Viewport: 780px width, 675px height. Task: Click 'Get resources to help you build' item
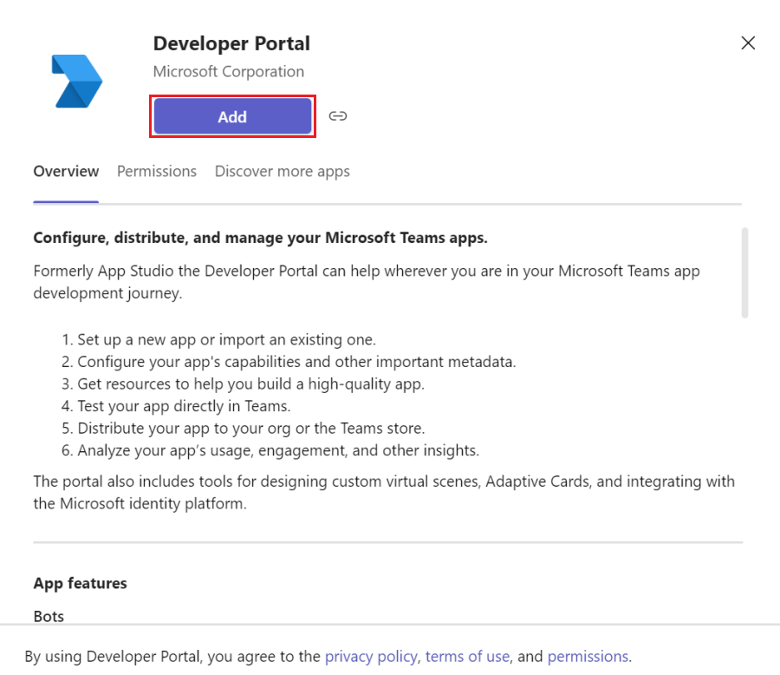click(243, 384)
